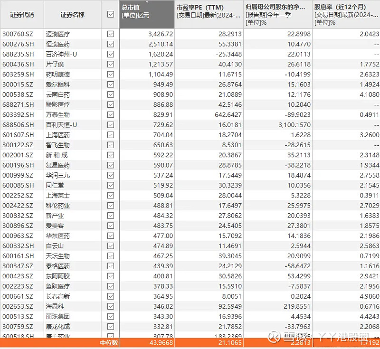This screenshot has height=349, width=380.
Task: Select stock code 300759.SZ
Action: coord(18,327)
